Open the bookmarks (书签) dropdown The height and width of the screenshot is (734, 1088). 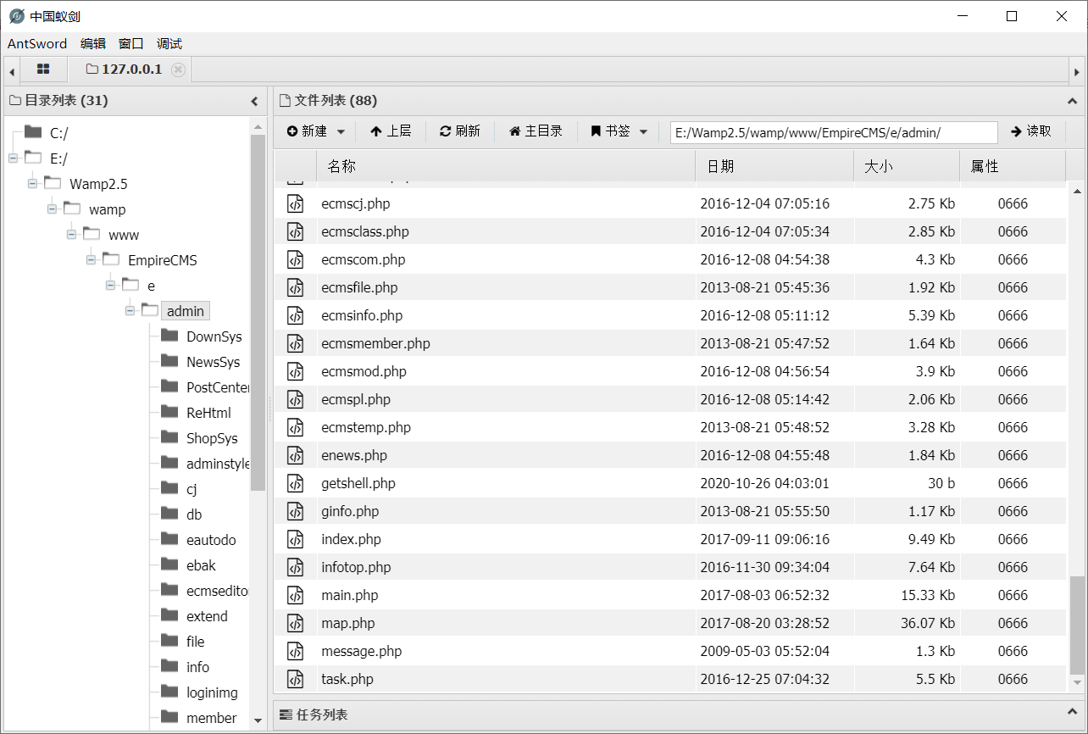(x=619, y=131)
